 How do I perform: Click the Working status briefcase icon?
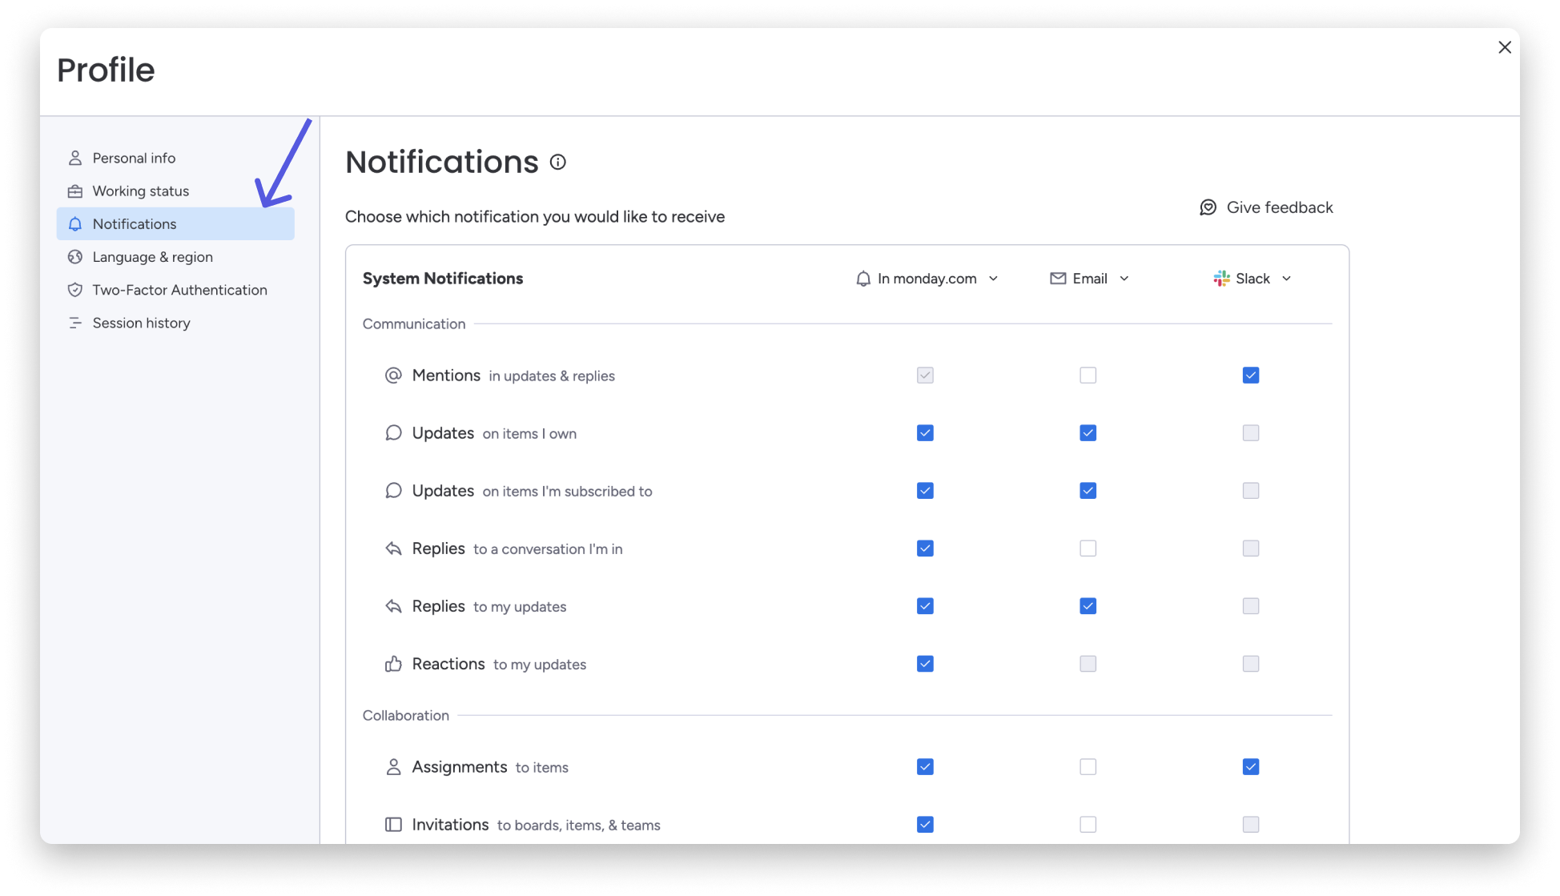pyautogui.click(x=75, y=191)
